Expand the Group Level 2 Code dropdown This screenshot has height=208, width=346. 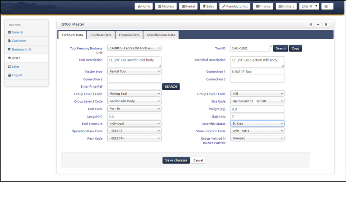(x=257, y=94)
